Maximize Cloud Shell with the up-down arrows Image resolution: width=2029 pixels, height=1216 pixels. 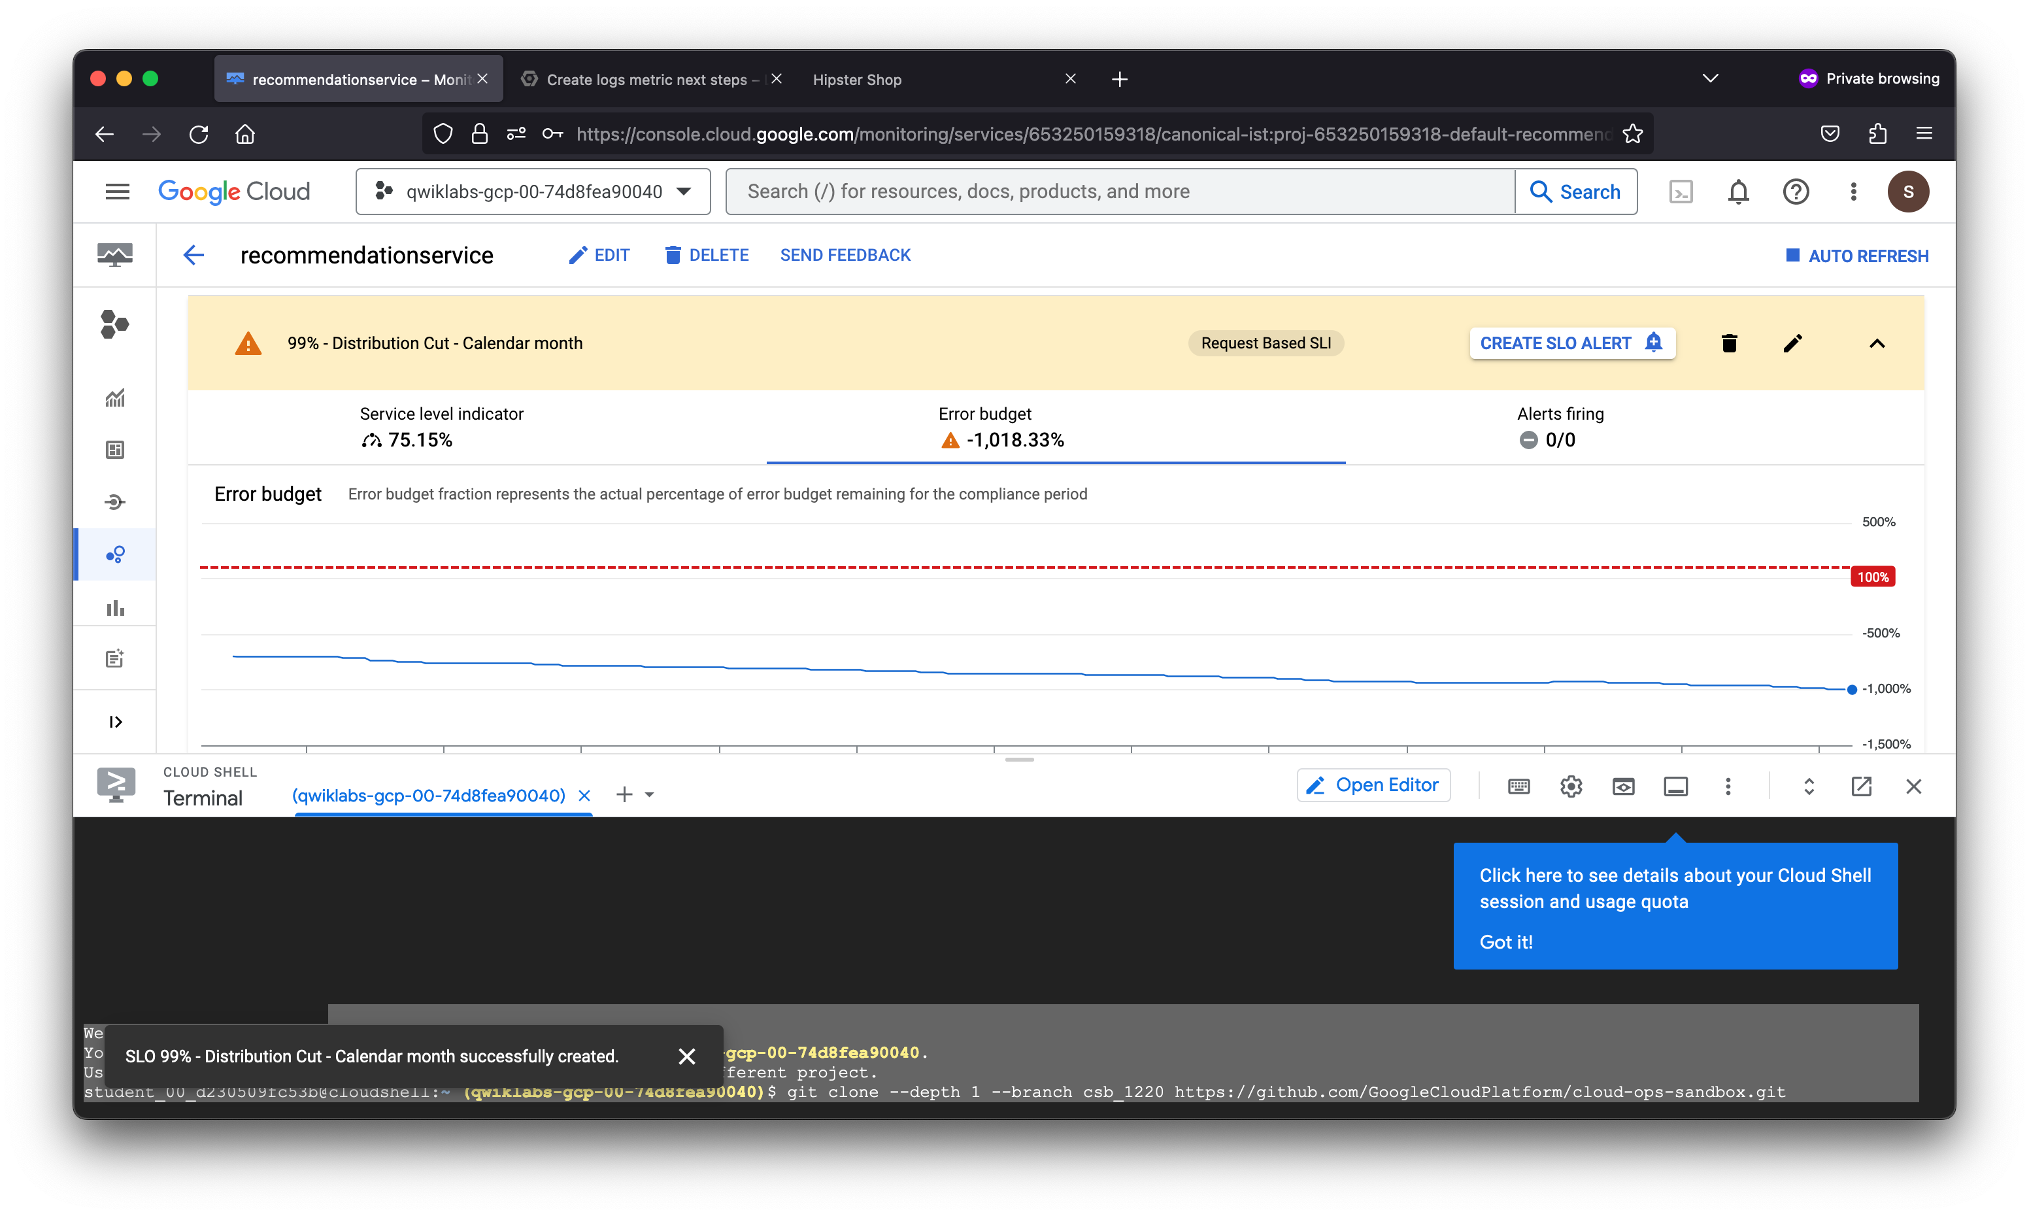(1809, 786)
